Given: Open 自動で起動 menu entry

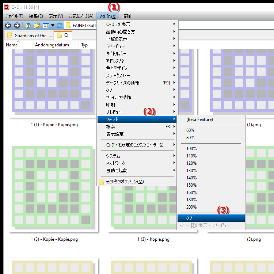Looking at the screenshot, I should (137, 170).
